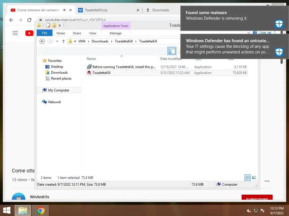Go up one folder level
The width and height of the screenshot is (289, 216).
(64, 41)
